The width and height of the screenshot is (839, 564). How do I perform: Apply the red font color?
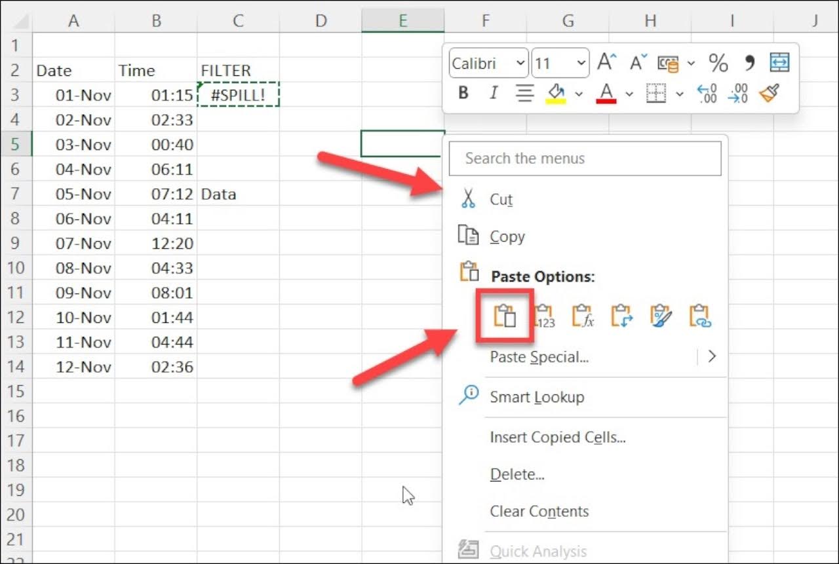click(x=606, y=94)
